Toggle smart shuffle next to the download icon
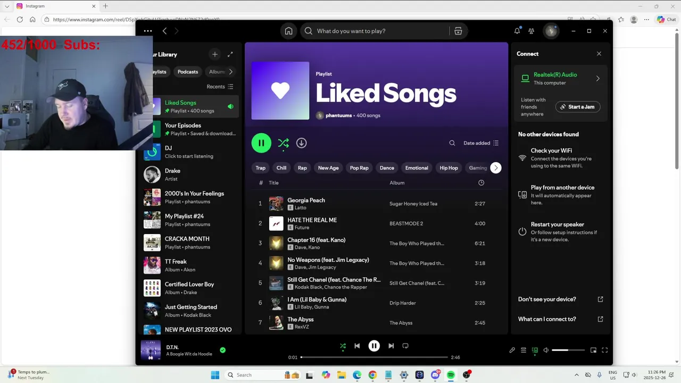 (x=283, y=143)
